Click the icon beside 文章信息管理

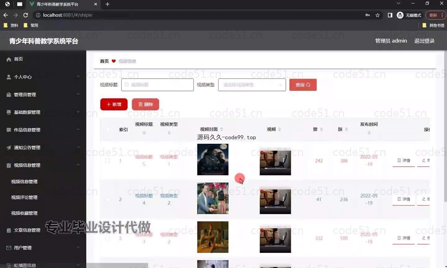click(x=9, y=230)
